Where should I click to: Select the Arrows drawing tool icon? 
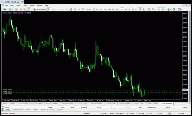pyautogui.click(x=88, y=9)
